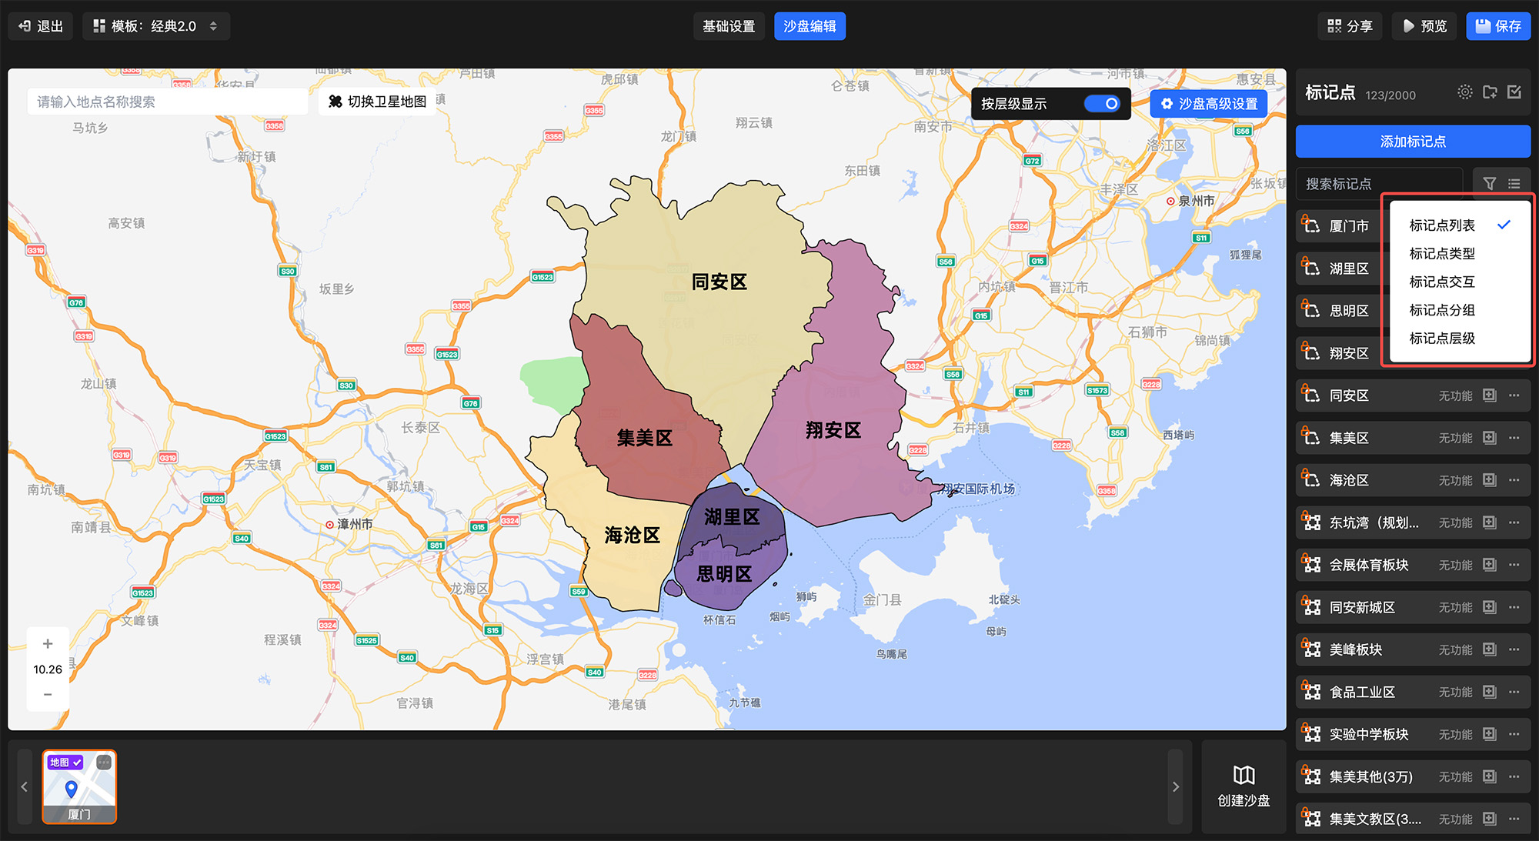Click the 沙盘高级设置 button
1539x841 pixels.
tap(1208, 104)
